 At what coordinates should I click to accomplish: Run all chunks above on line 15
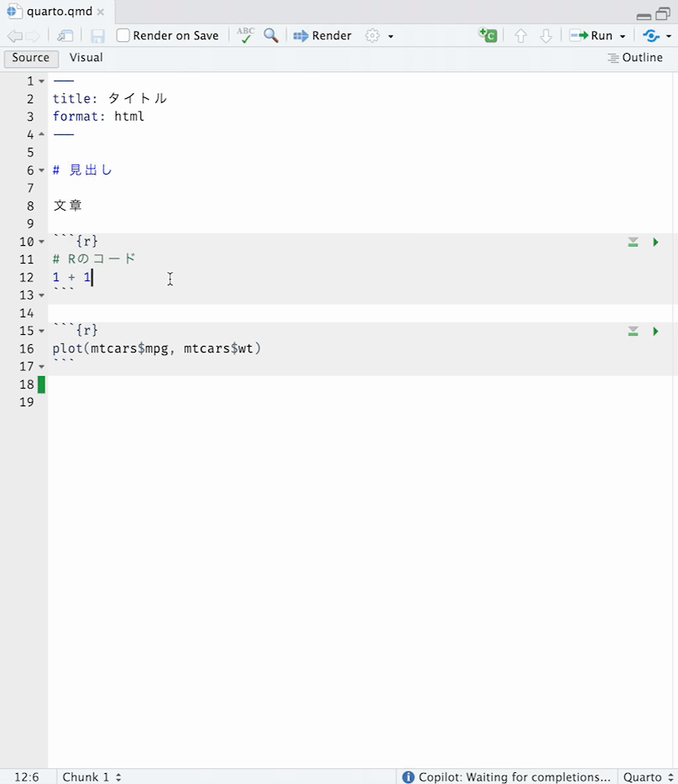pyautogui.click(x=633, y=331)
